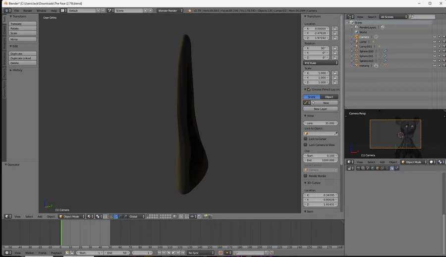Hide Sphere.001 with its eye icon

point(435,56)
